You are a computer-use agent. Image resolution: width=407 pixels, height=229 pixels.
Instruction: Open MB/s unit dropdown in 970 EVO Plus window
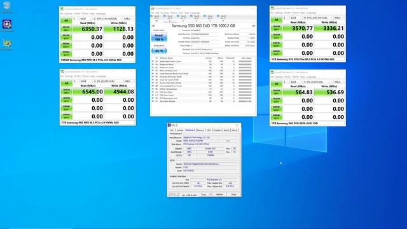point(339,18)
